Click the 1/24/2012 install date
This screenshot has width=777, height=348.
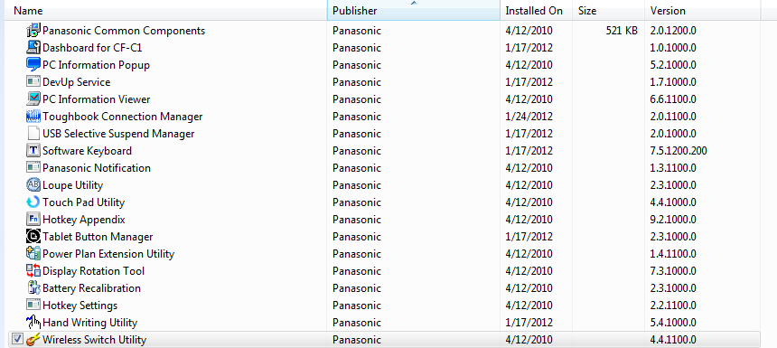[529, 117]
